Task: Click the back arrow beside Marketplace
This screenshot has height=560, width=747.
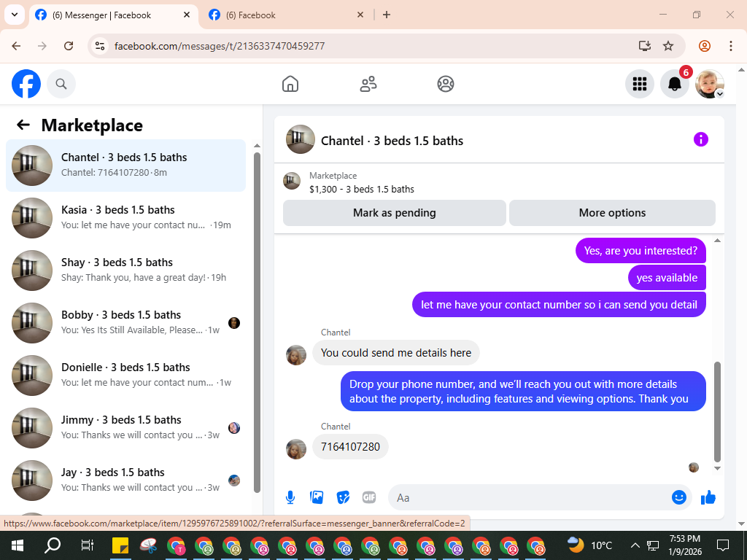Action: point(23,125)
